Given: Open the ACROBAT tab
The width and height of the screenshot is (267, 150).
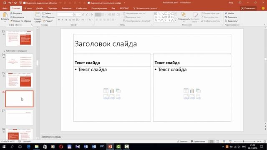Looking at the screenshot, I should coord(124,8).
